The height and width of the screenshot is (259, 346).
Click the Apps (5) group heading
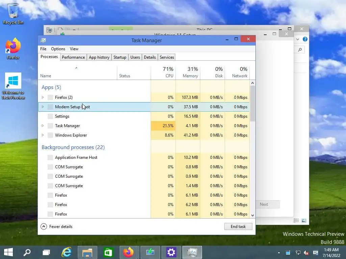[51, 87]
